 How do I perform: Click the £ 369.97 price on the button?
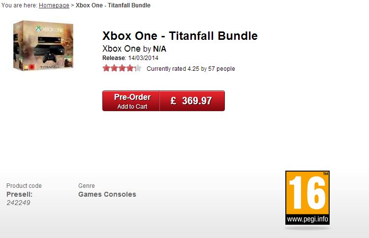pos(191,101)
